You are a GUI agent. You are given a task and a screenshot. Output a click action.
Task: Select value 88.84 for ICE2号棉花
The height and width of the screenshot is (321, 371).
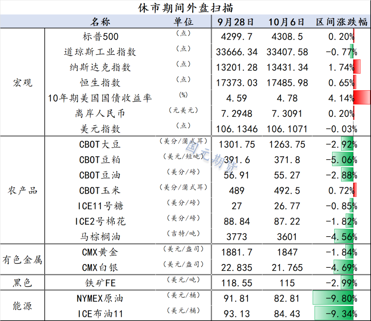pos(237,221)
